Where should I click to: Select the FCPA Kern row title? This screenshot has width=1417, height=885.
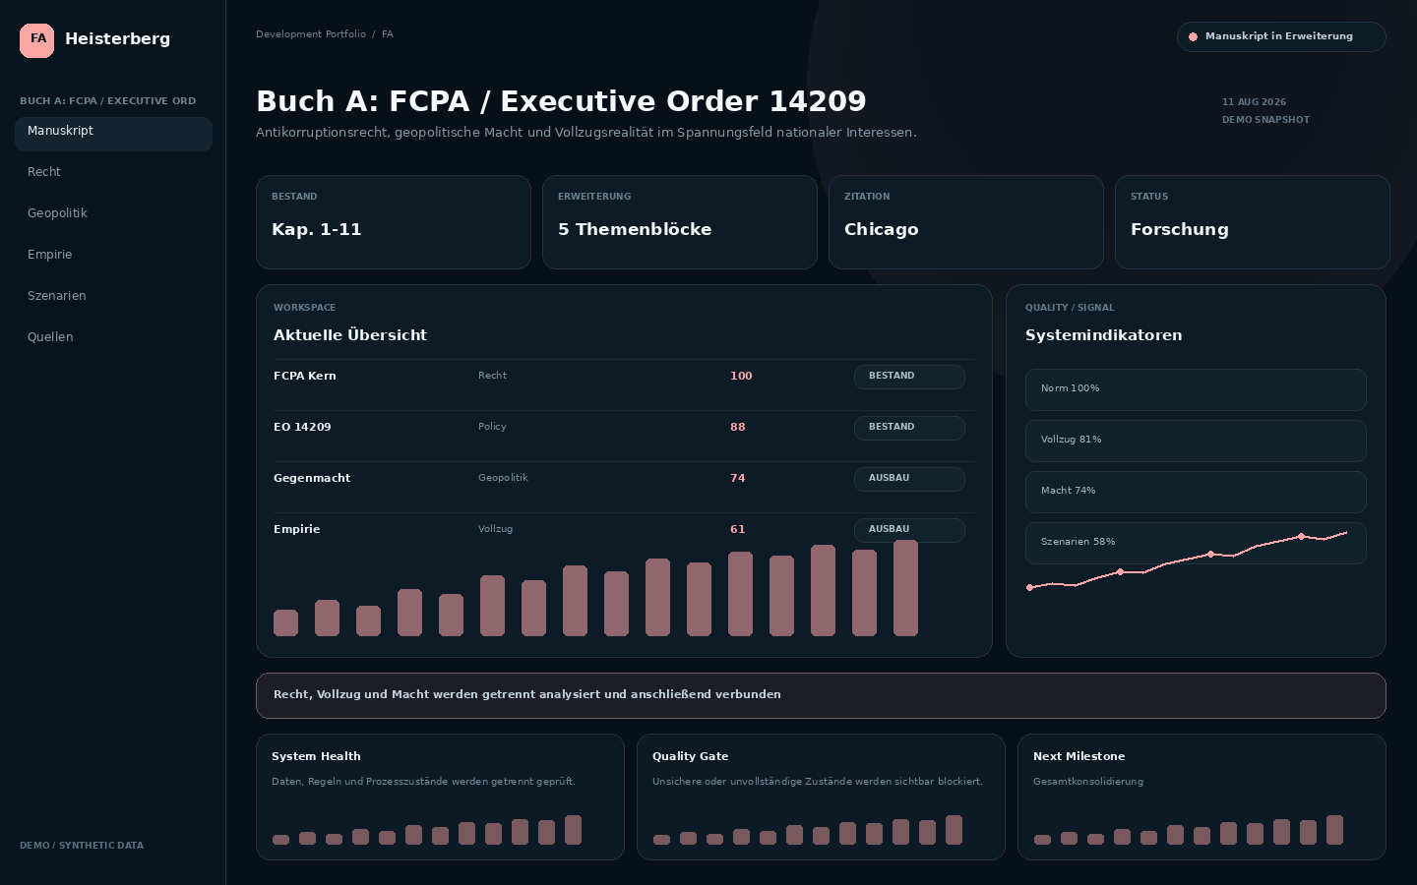pos(305,376)
